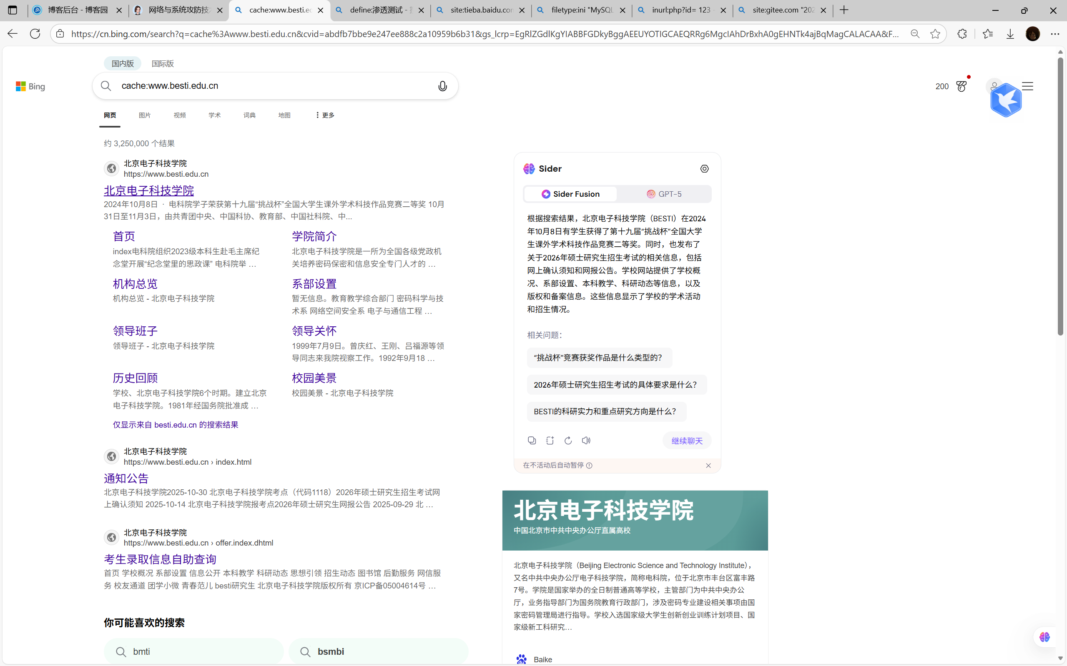
Task: Switch Sider to GPT-5 model
Action: click(x=664, y=194)
